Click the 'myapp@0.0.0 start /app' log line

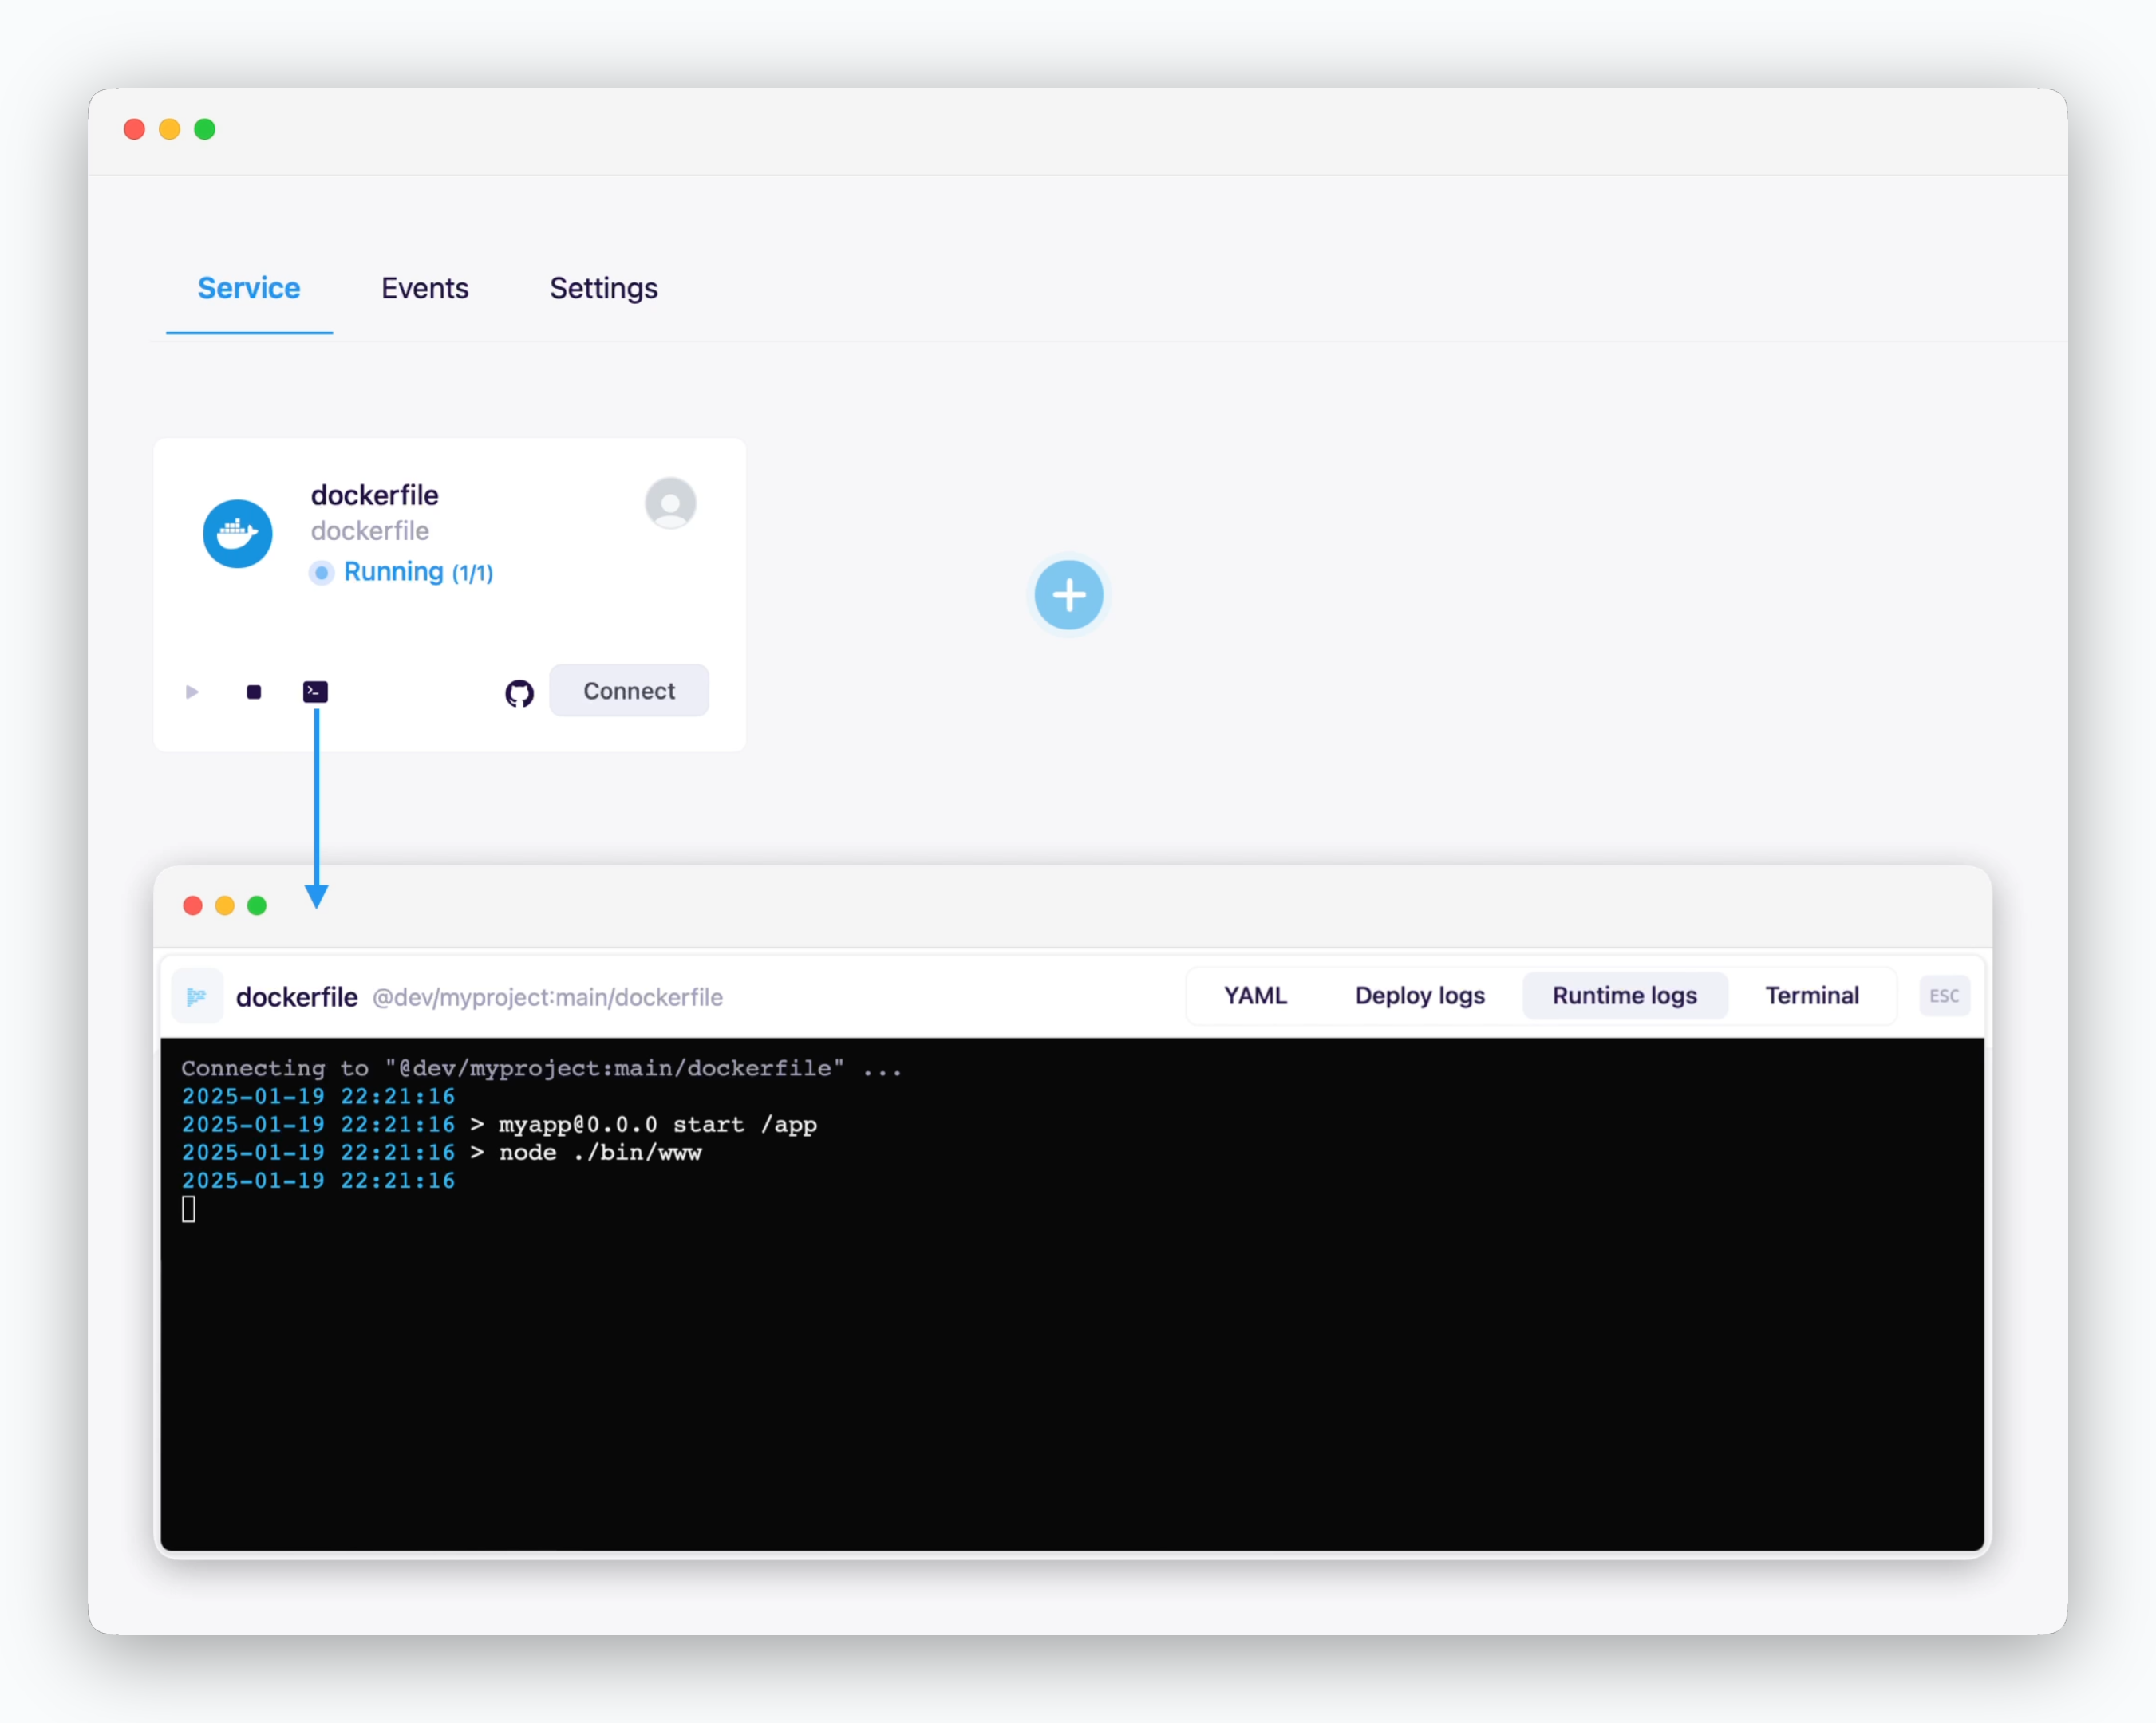click(x=658, y=1125)
